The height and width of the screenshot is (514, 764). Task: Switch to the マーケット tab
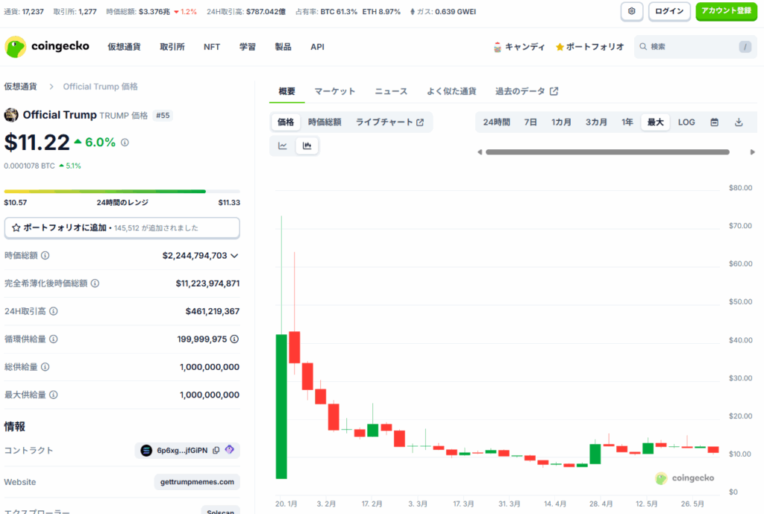tap(335, 91)
